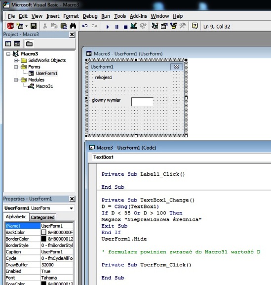Click the Paste clipboard icon
271x285 pixels.
[x=64, y=26]
